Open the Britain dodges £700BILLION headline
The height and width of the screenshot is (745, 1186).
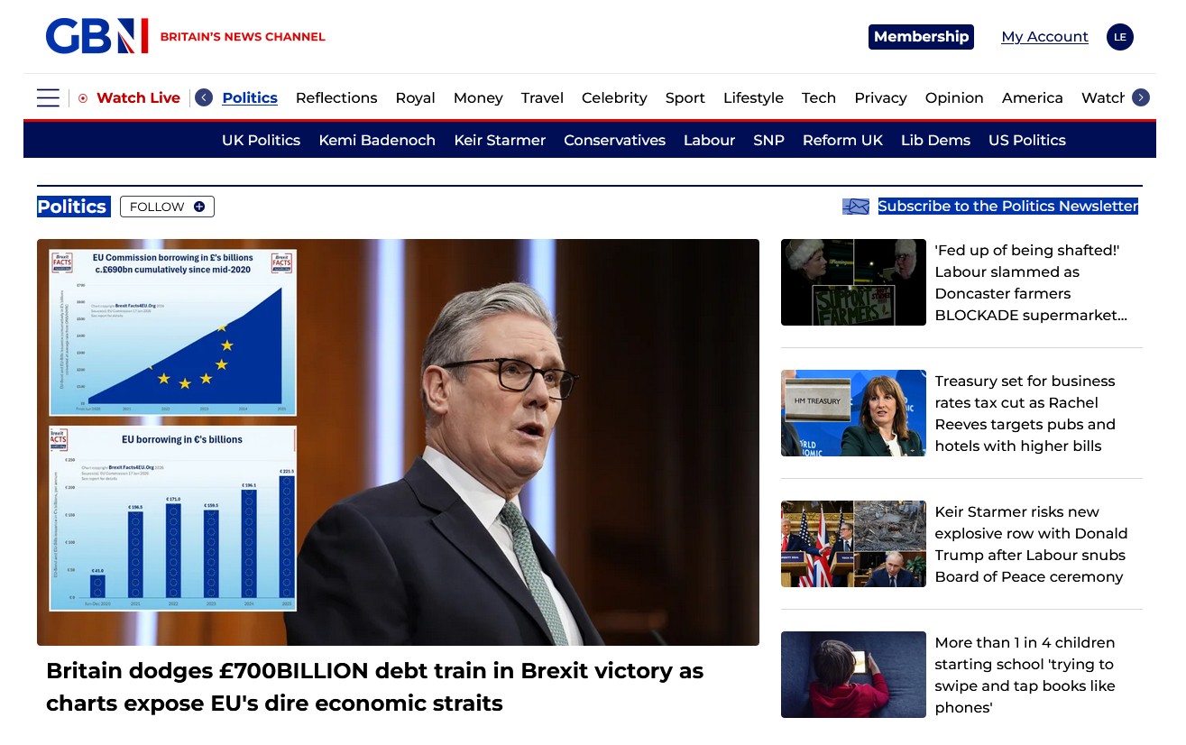coord(374,686)
